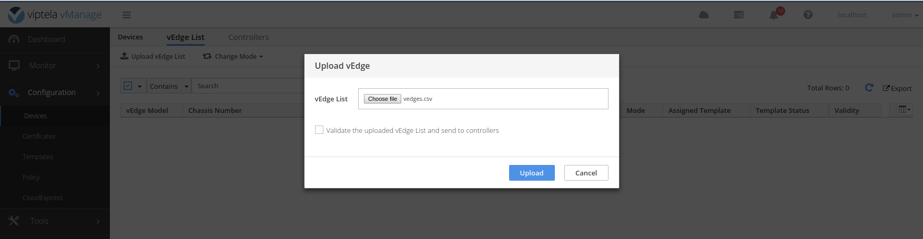The width and height of the screenshot is (923, 239).
Task: Open the notifications bell
Action: click(x=774, y=15)
